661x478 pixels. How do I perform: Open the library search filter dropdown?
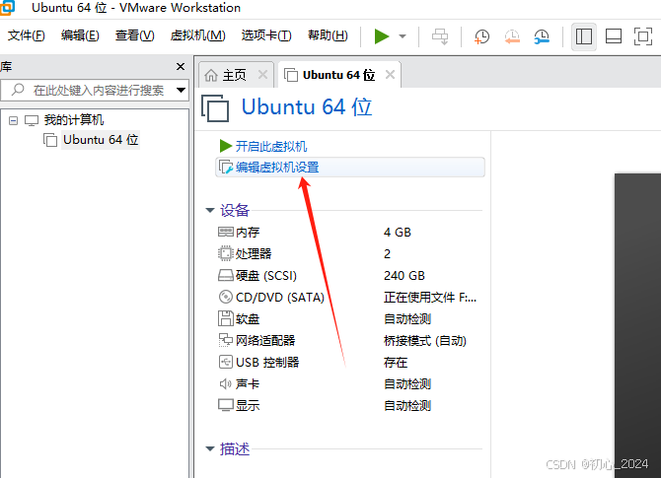(182, 90)
